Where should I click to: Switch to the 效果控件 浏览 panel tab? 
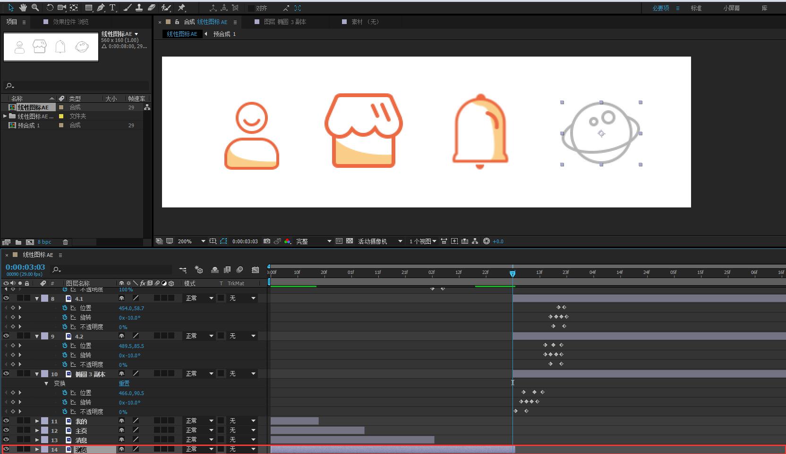tap(70, 22)
